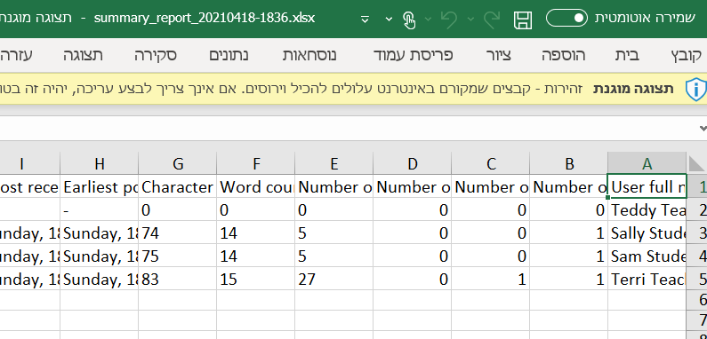Select column G header
This screenshot has width=707, height=339.
coord(178,163)
